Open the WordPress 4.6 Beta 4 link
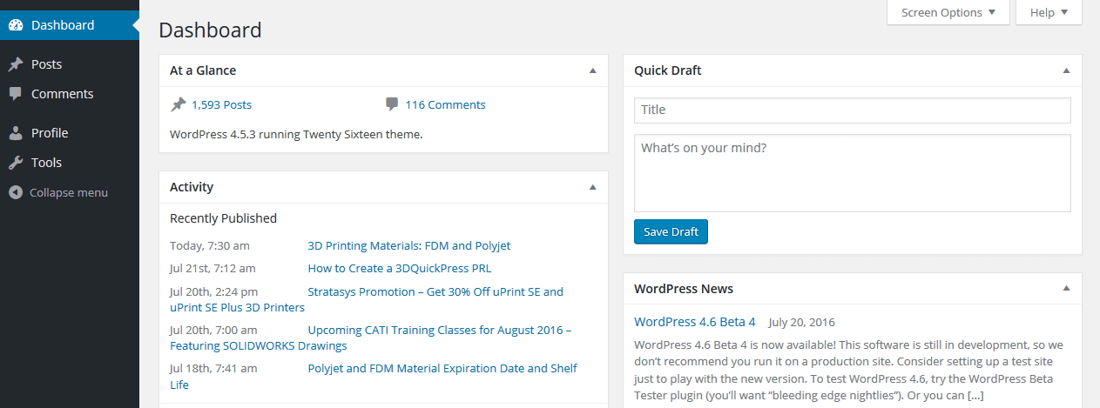1100x408 pixels. coord(695,321)
